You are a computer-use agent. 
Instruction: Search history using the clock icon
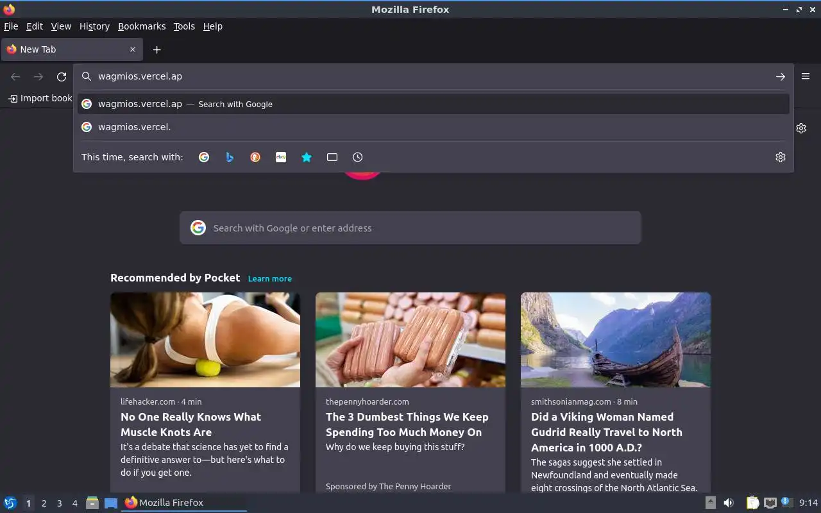click(x=358, y=157)
